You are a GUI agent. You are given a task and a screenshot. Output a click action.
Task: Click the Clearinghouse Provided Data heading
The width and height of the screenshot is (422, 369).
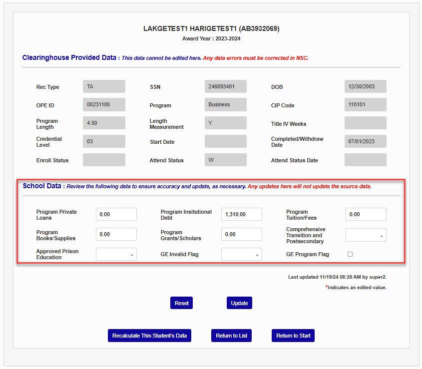[x=69, y=57]
